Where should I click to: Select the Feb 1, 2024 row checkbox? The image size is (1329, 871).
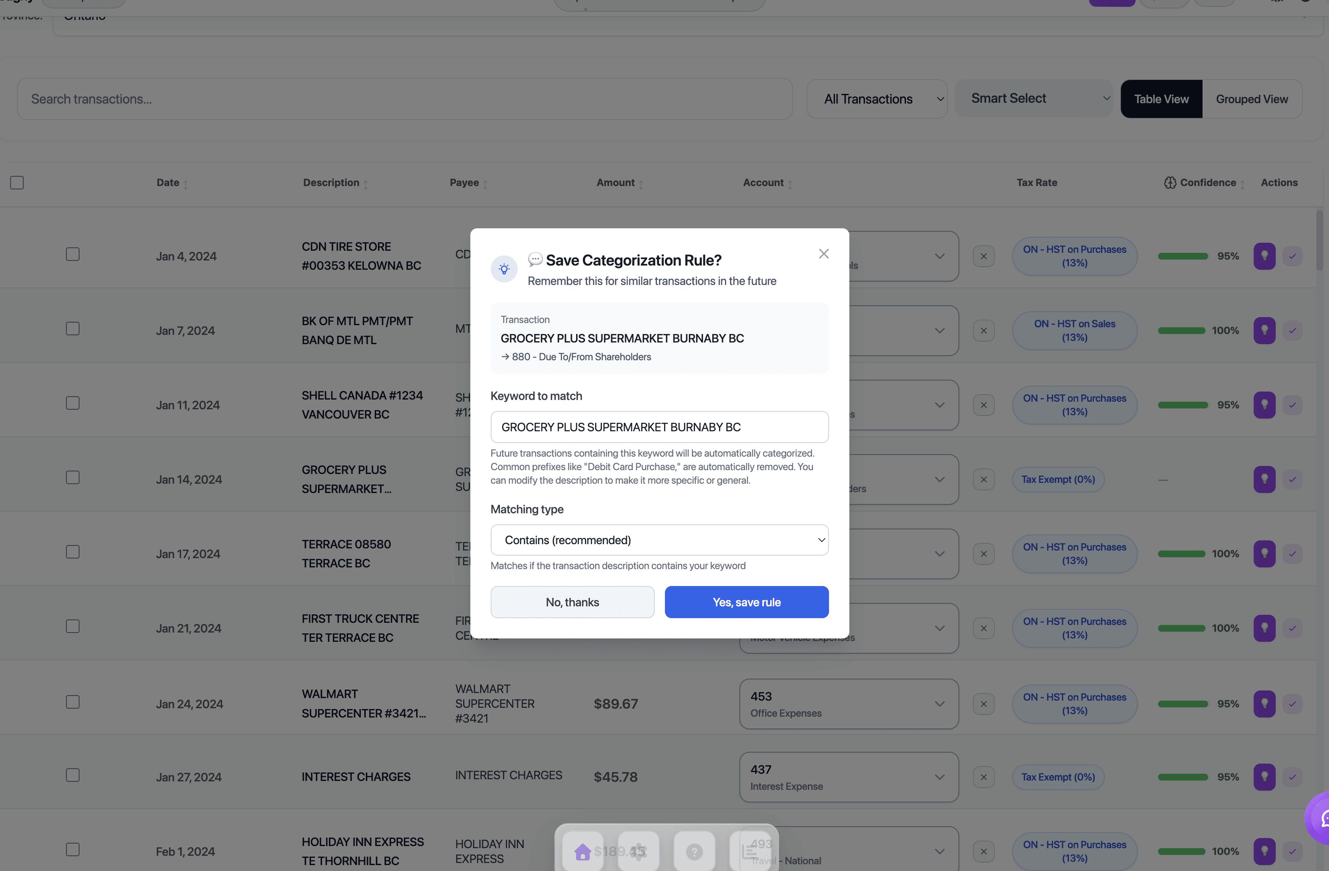click(x=73, y=850)
